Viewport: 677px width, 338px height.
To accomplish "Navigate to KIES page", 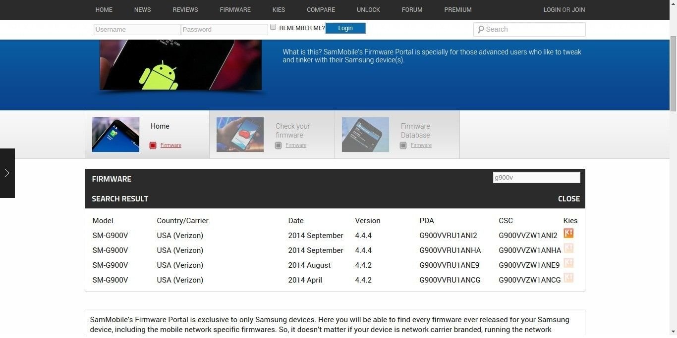I will [279, 10].
